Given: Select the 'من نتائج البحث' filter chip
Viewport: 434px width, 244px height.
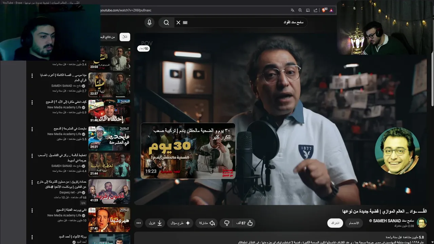Looking at the screenshot, I should click(x=109, y=37).
